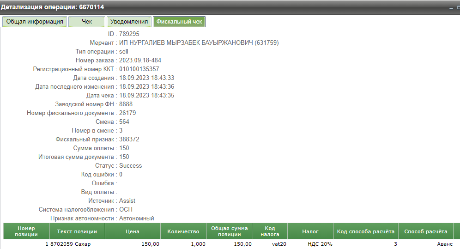Sort by Код налога column header
Viewport: 460px width, 249px height.
click(270, 231)
